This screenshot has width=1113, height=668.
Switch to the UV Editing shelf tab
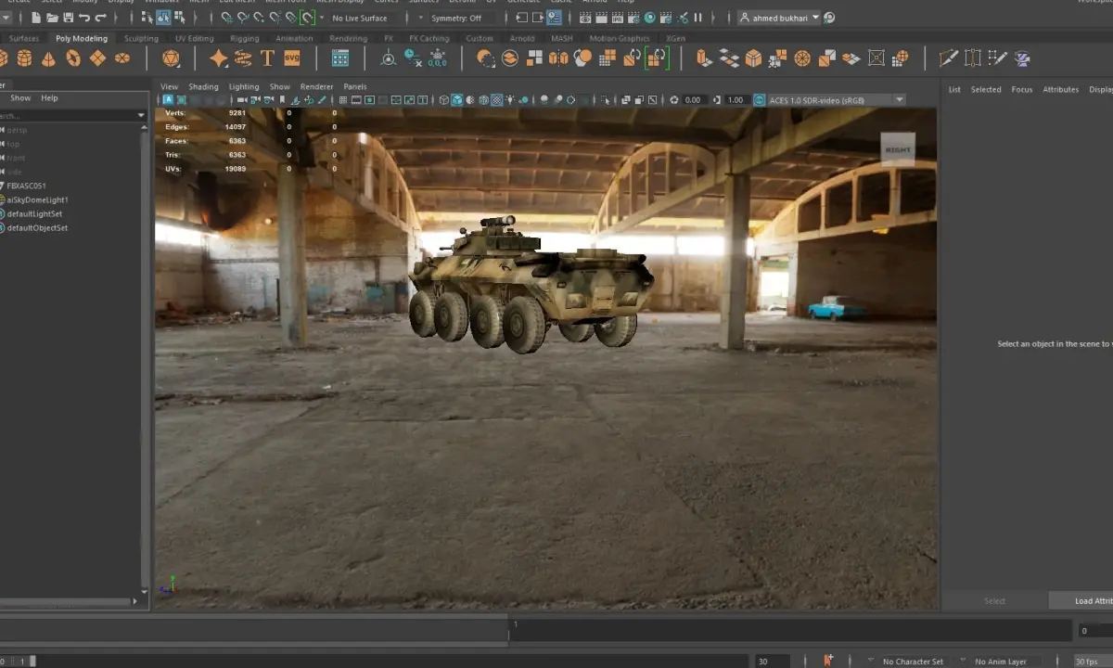pos(194,38)
